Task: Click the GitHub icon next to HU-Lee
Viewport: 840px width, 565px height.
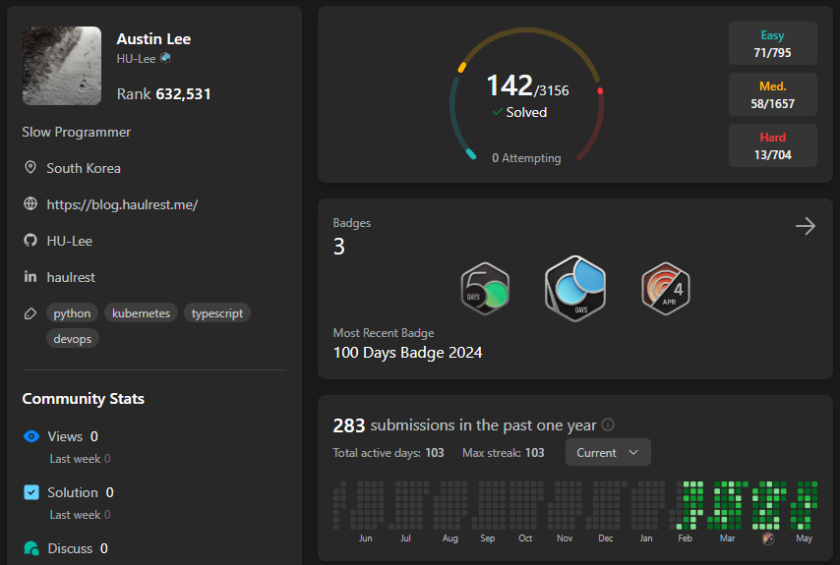Action: tap(30, 241)
